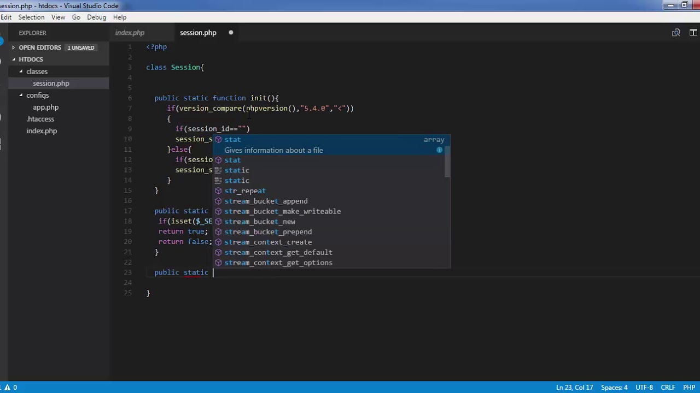Screen dimensions: 700x393
Task: Click the stream_bucket_new suggestion icon
Action: [218, 222]
